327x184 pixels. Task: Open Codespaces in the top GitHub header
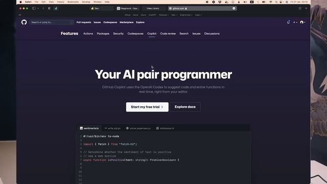pyautogui.click(x=110, y=22)
